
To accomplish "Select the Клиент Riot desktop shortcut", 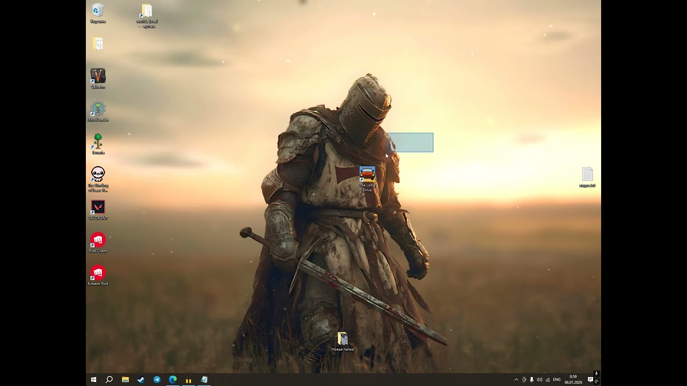I will click(98, 275).
